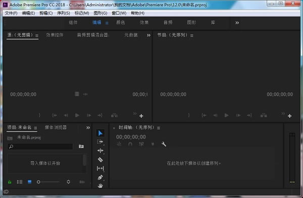
Task: Expand hidden Source panel tabs chevron
Action: 148,35
